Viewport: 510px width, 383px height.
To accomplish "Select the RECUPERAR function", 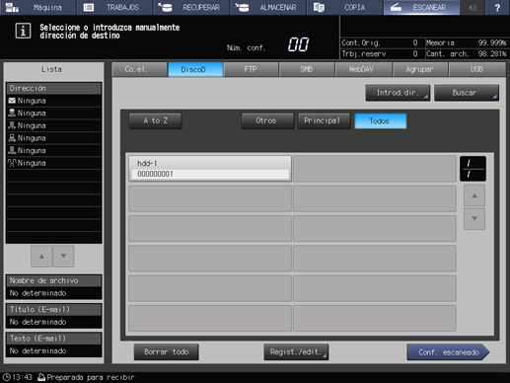I will pos(191,7).
